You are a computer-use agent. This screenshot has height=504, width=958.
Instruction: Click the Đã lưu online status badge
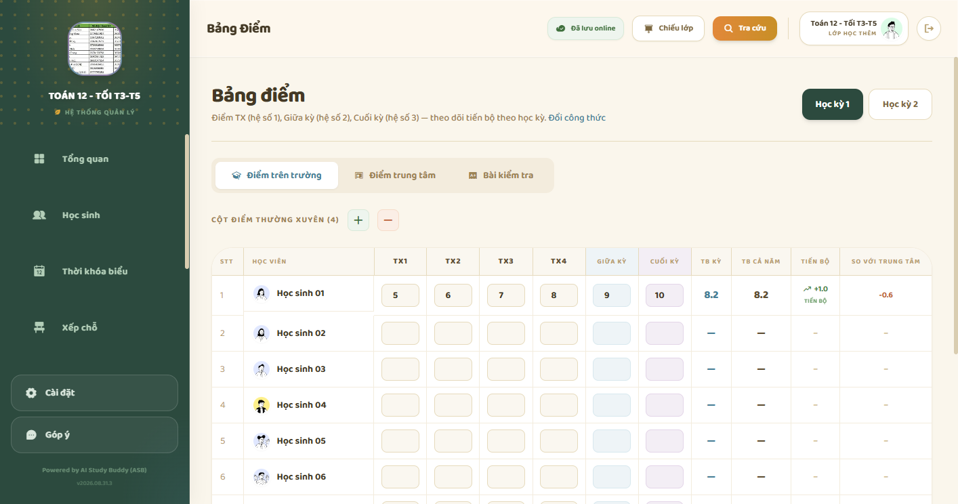coord(585,28)
